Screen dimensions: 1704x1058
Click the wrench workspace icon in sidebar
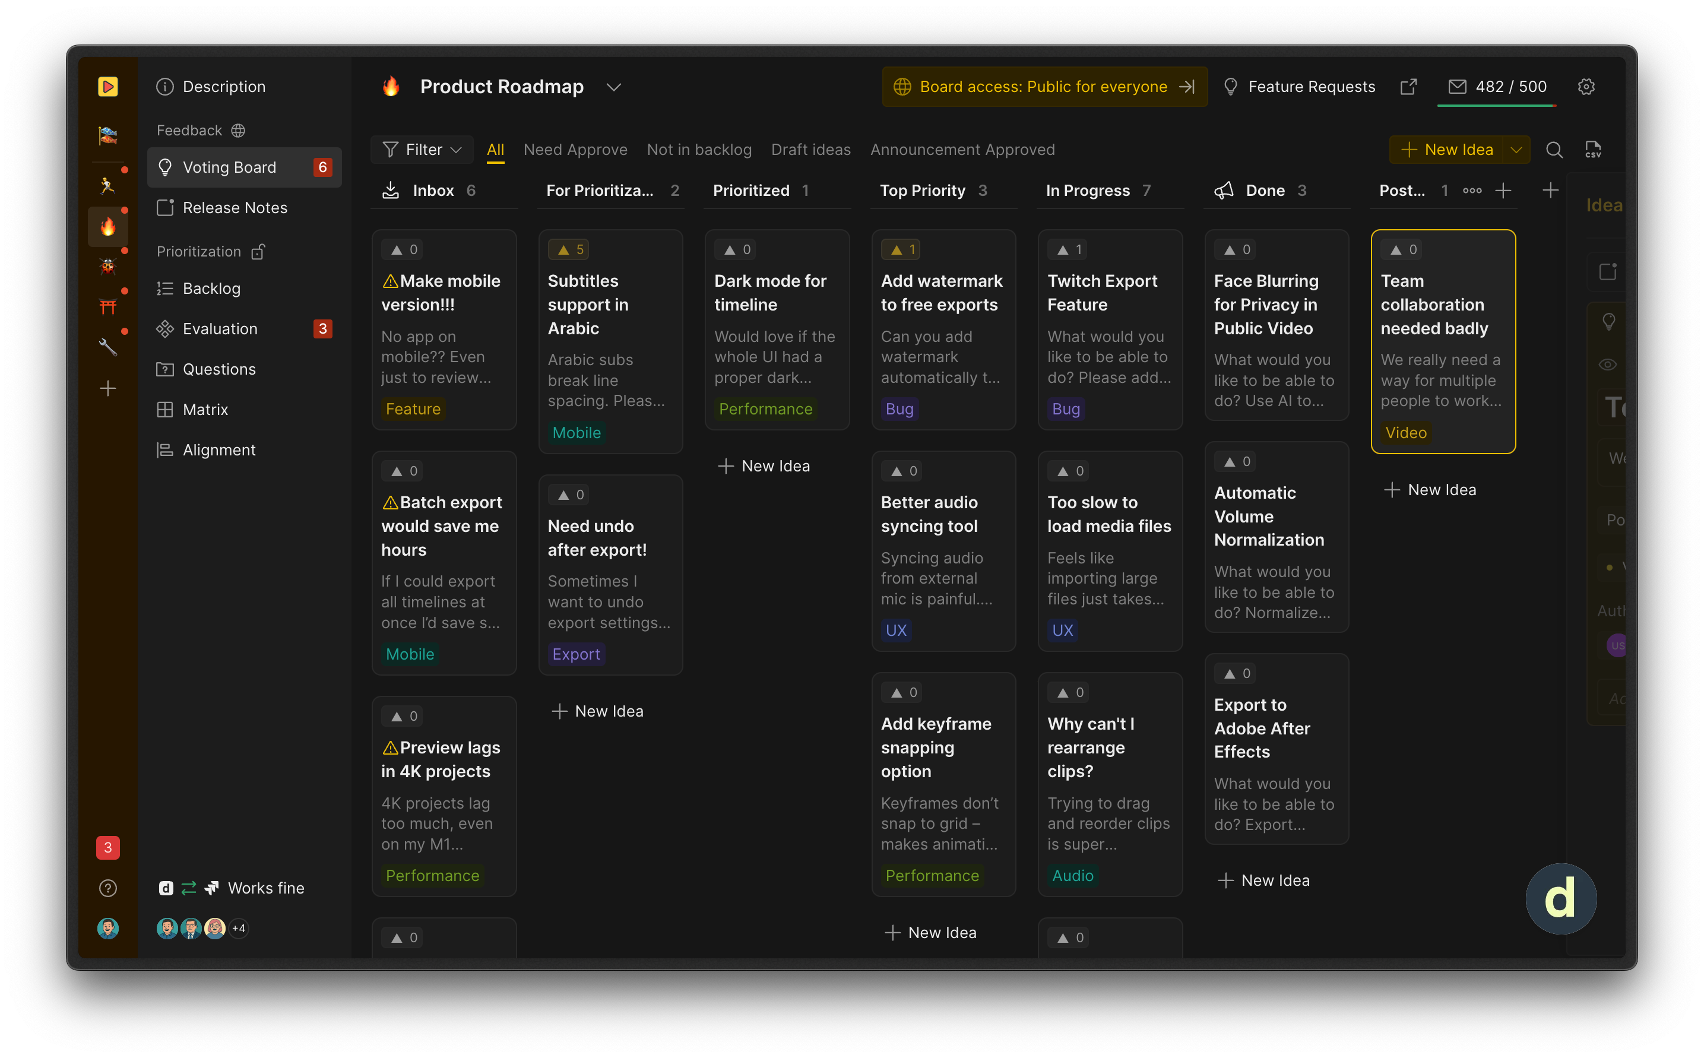[x=108, y=346]
